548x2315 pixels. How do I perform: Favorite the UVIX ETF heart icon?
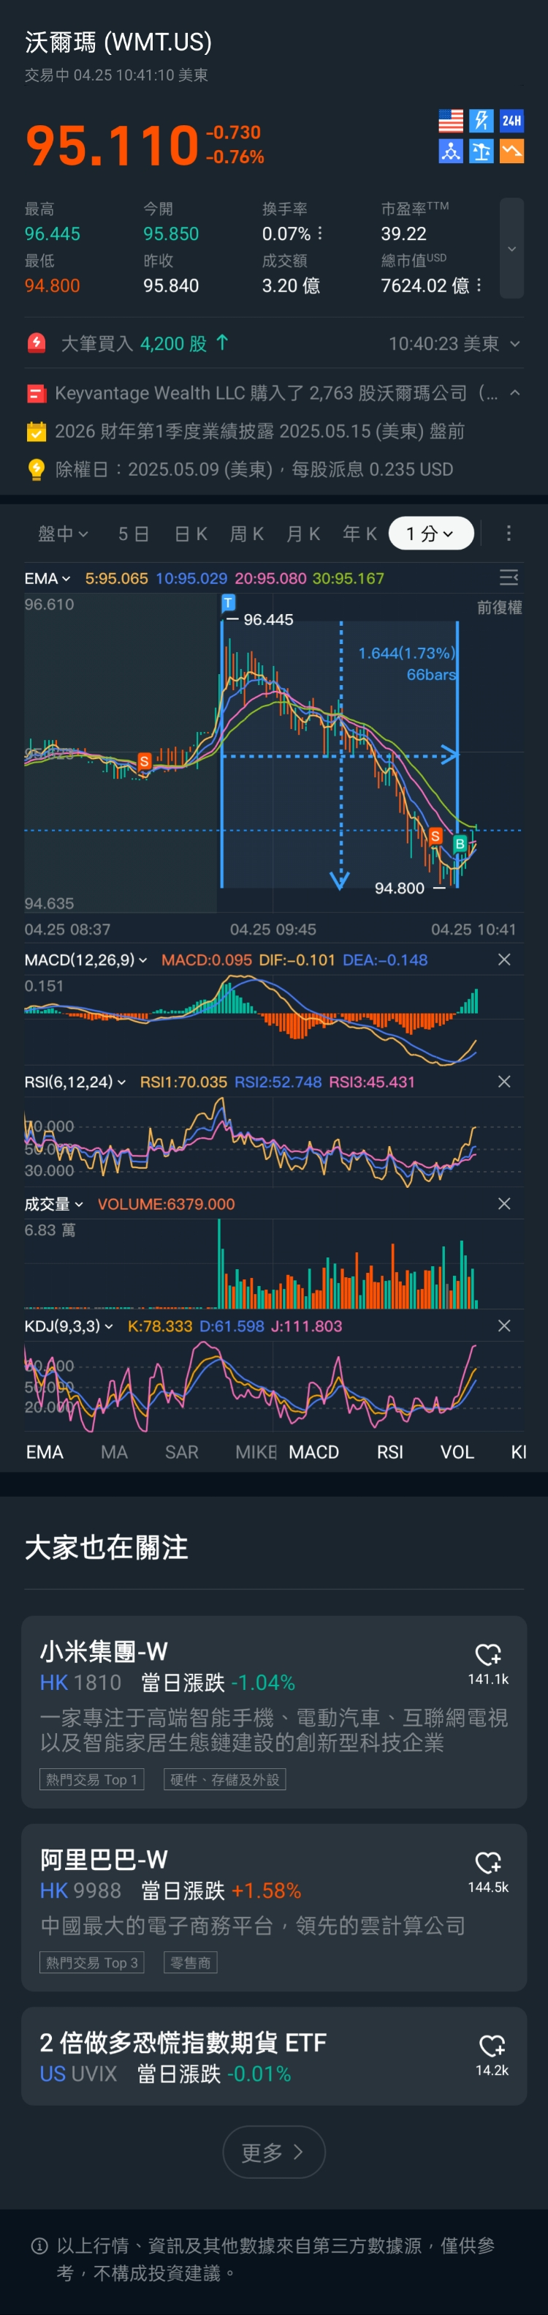(492, 2046)
